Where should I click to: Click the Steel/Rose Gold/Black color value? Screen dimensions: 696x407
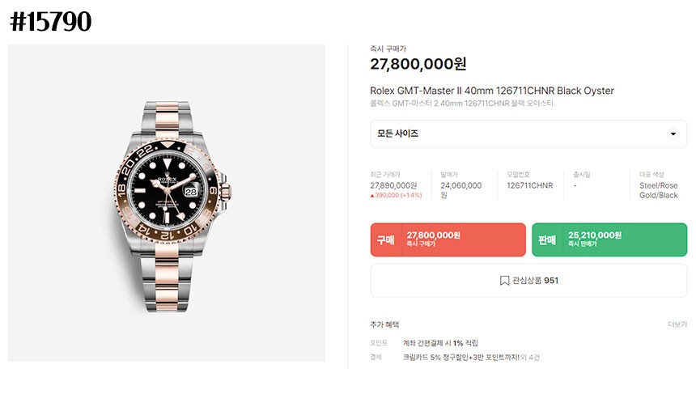(x=659, y=190)
